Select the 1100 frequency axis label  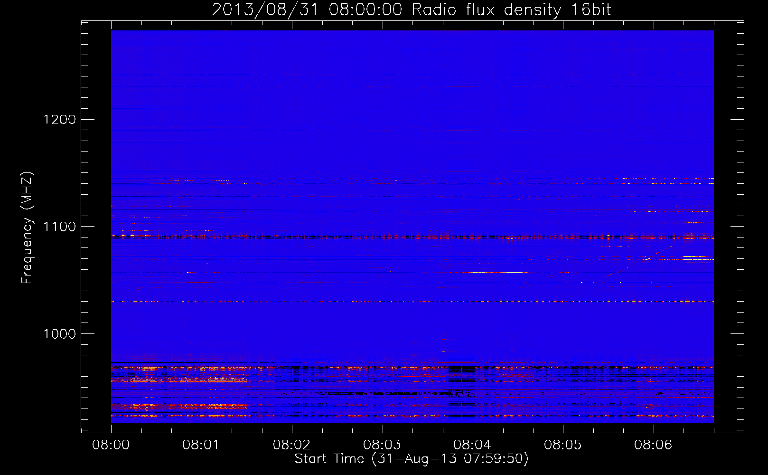pos(59,227)
